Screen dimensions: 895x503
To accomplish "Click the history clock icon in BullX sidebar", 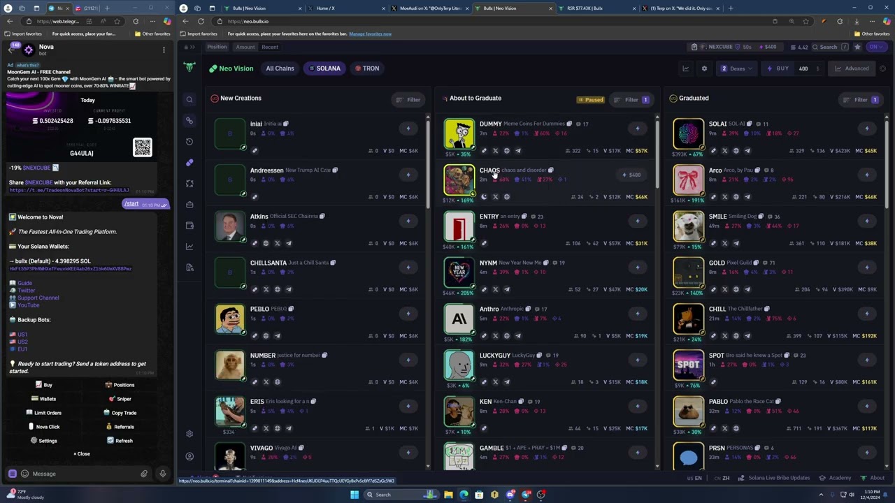I will (189, 142).
